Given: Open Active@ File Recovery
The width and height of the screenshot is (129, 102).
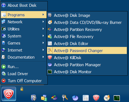Looking at the screenshot, I should [x=87, y=36].
